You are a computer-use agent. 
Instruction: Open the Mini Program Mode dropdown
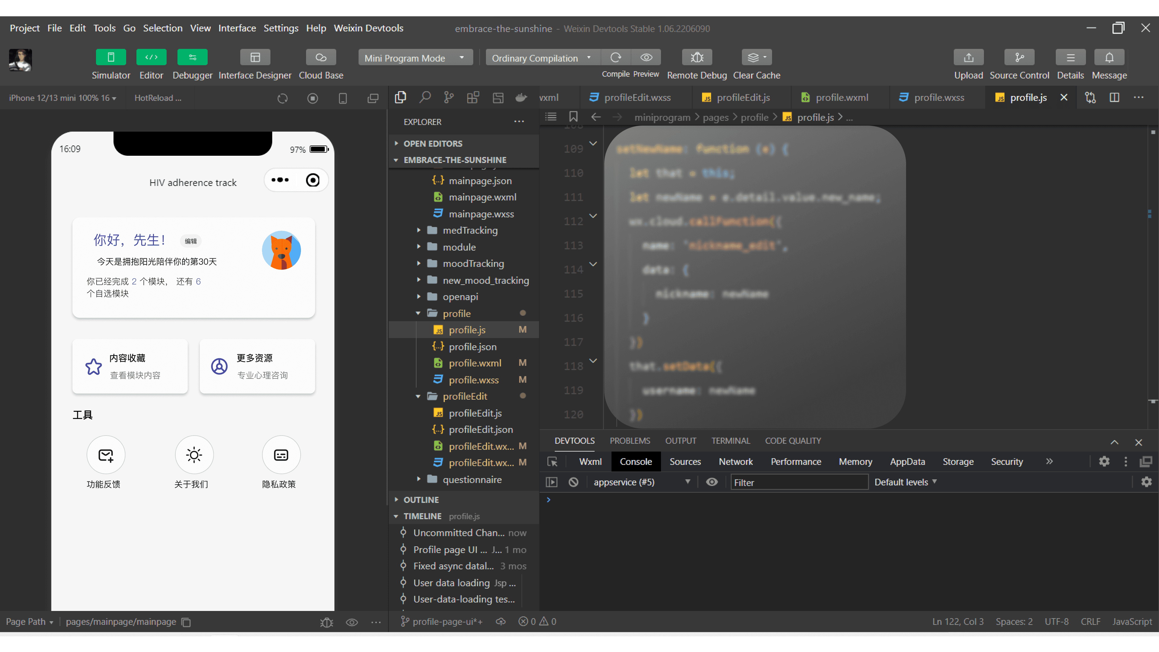(415, 58)
